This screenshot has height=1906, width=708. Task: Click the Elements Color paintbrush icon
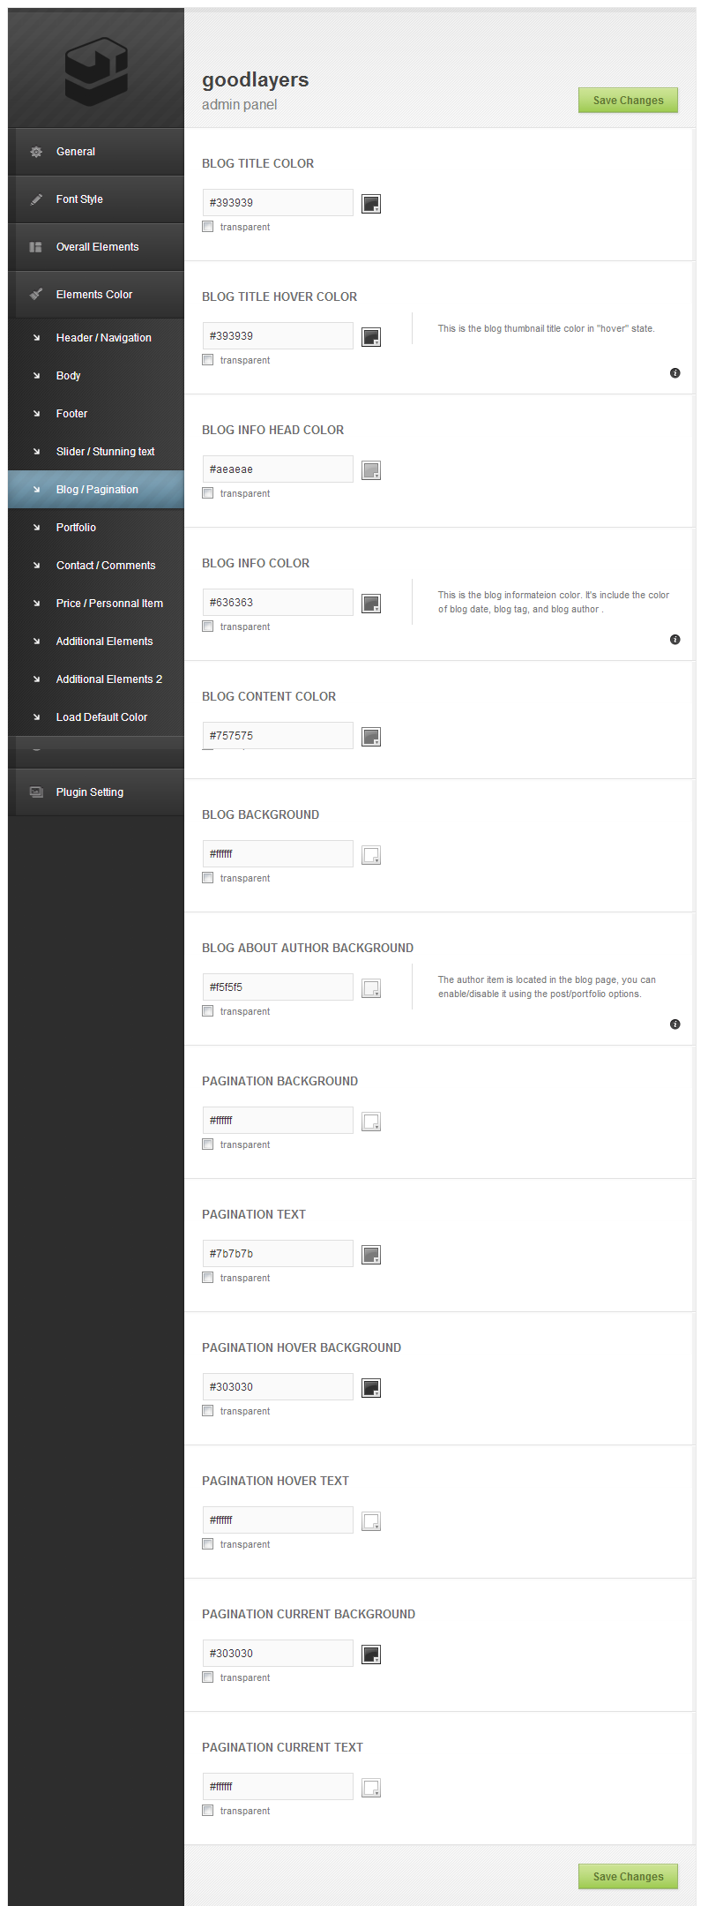coord(36,295)
